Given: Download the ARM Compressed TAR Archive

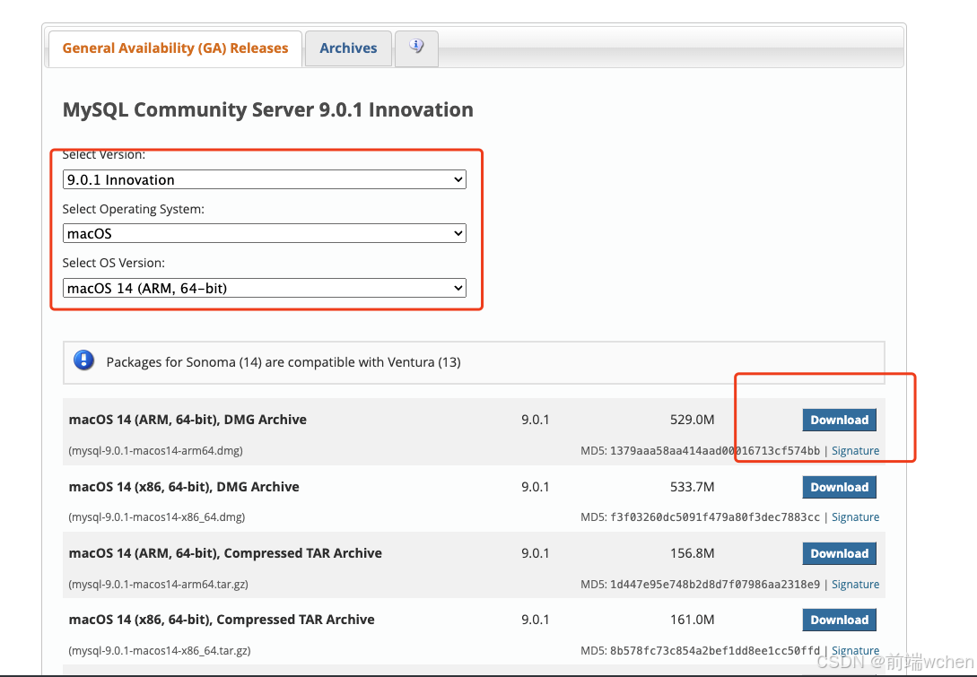Looking at the screenshot, I should [x=840, y=553].
